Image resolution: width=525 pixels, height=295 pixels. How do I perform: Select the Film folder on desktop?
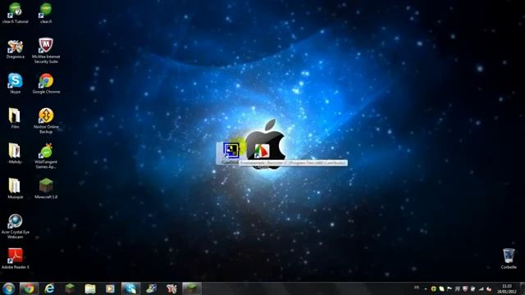15,118
